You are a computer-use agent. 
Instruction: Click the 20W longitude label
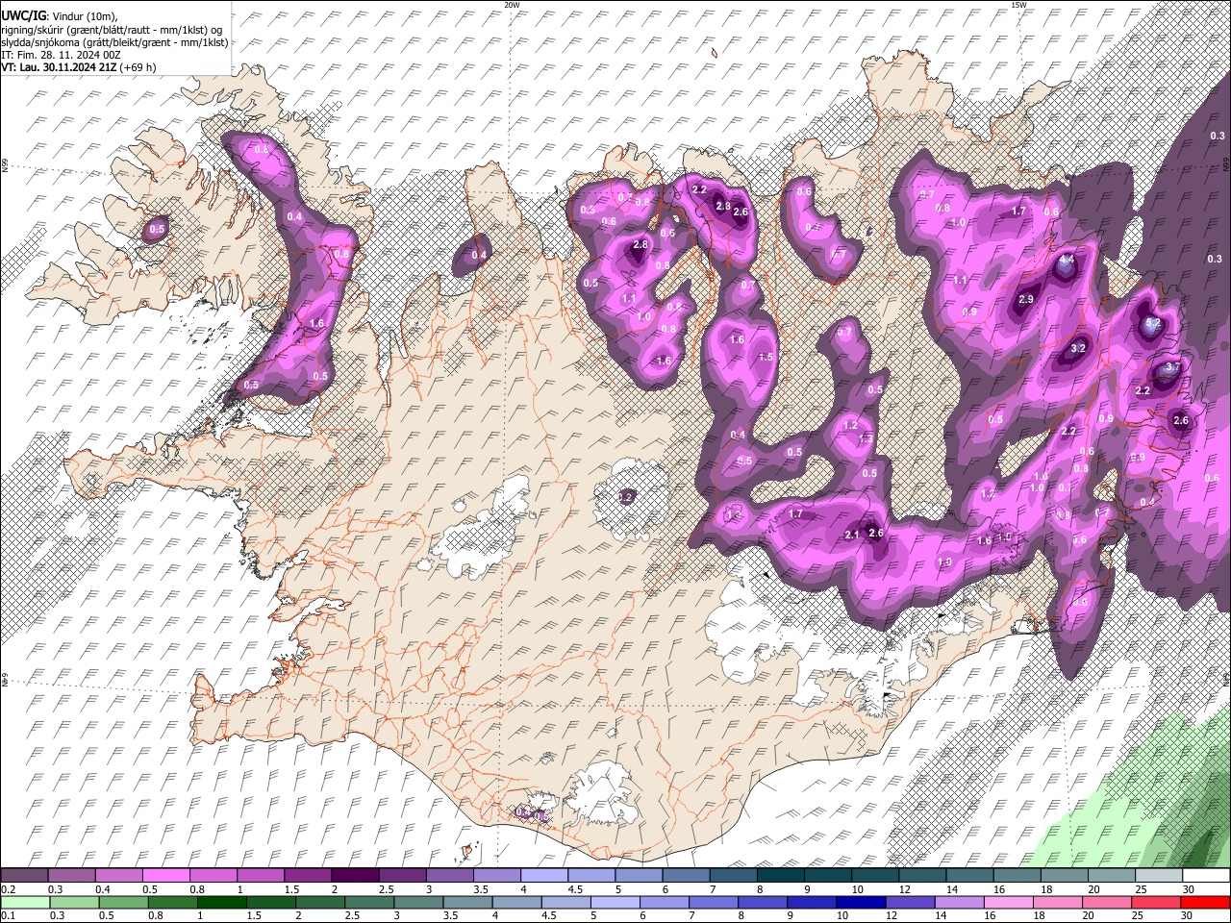(x=512, y=5)
